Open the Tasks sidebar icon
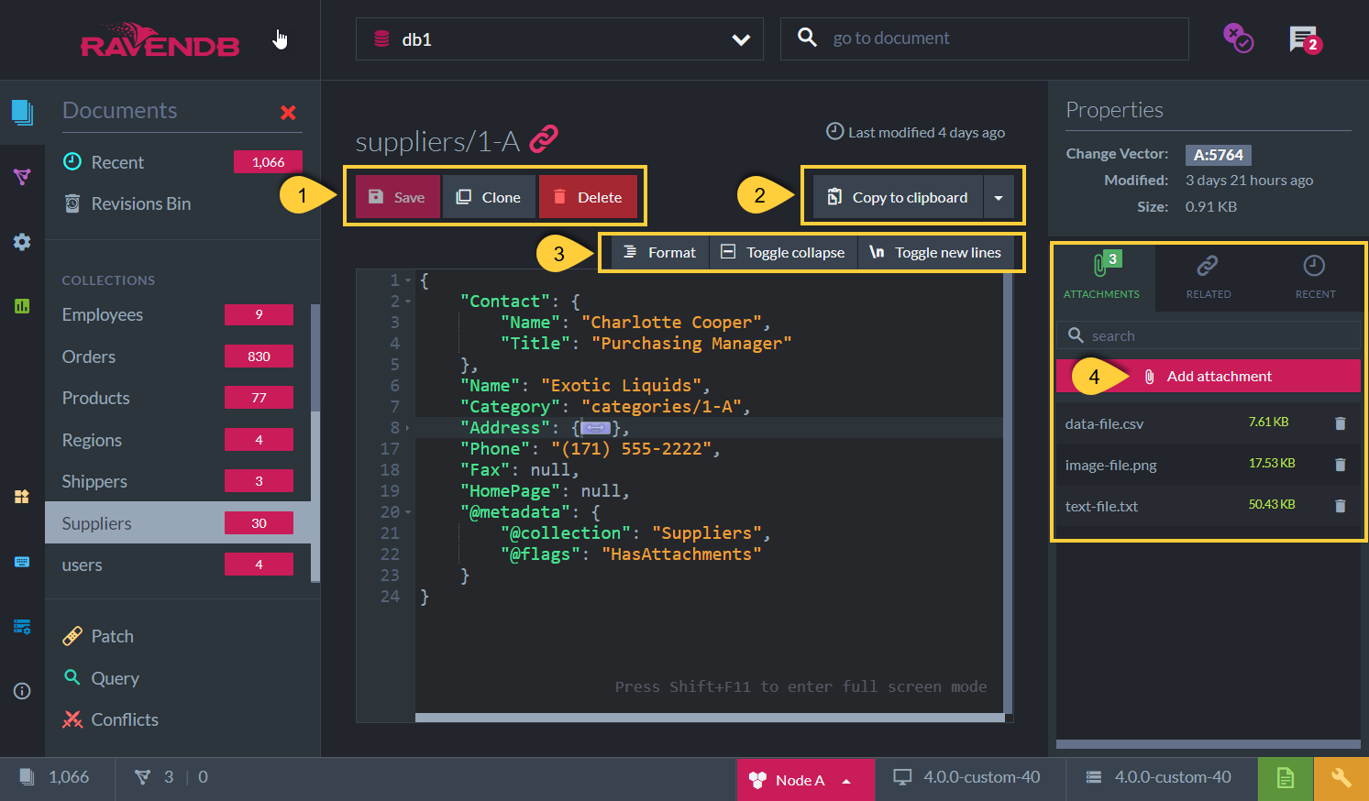This screenshot has width=1369, height=801. coord(22,497)
